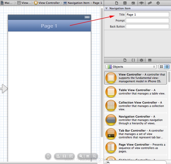Open the File inspector tab
The width and height of the screenshot is (171, 164).
coord(117,3)
